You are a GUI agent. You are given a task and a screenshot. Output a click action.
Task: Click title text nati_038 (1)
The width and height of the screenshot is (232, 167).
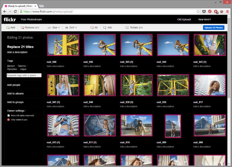[127, 102]
